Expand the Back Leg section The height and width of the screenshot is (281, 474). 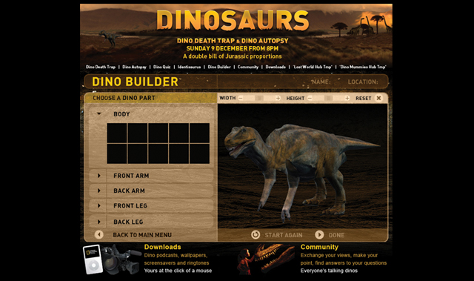[x=99, y=222]
